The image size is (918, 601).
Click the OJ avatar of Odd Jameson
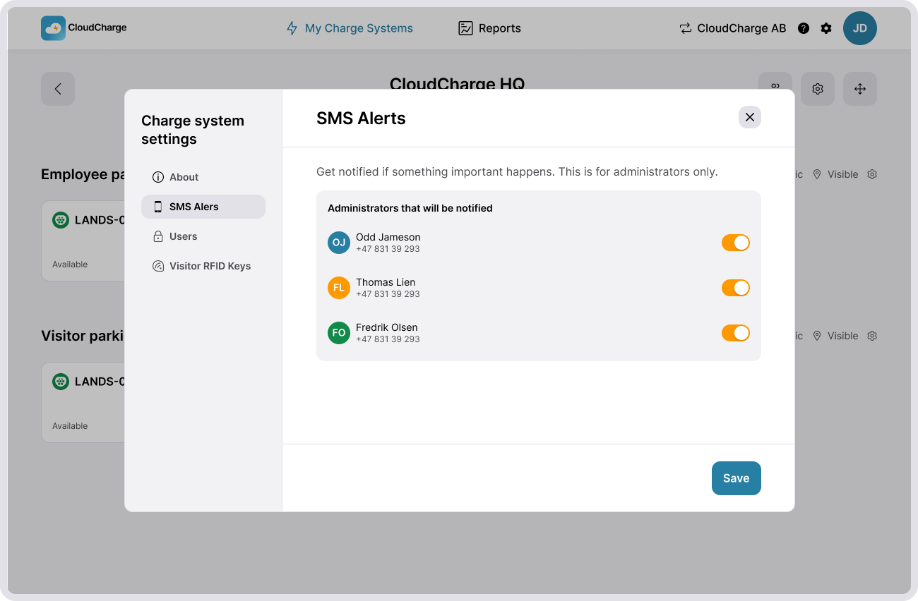coord(339,243)
